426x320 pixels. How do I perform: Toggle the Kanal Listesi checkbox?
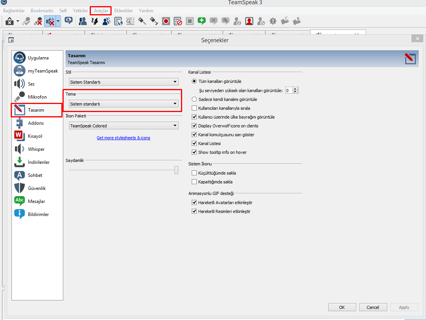[x=194, y=143]
